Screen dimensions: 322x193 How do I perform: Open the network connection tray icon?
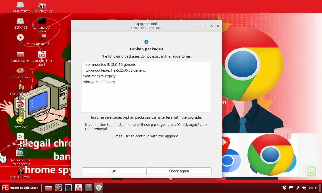click(298, 188)
